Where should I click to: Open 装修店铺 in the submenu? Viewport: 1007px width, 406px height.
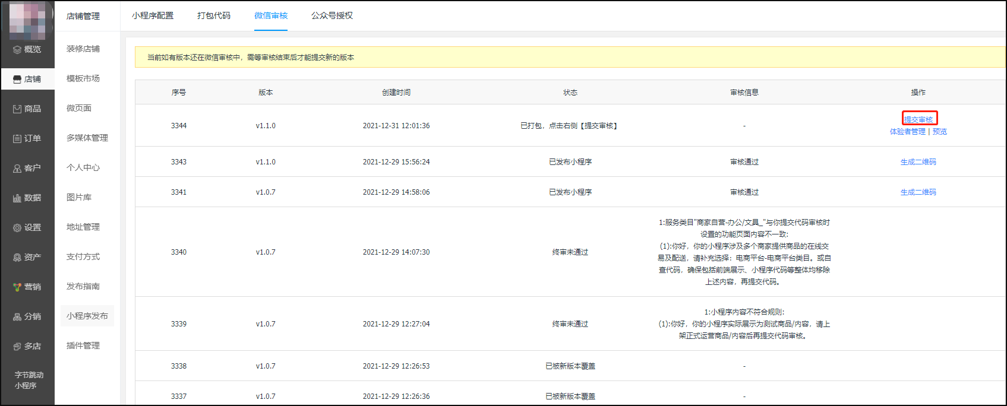(83, 49)
